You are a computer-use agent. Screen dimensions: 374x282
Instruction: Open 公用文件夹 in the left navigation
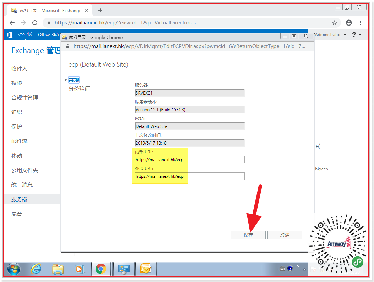(x=25, y=170)
